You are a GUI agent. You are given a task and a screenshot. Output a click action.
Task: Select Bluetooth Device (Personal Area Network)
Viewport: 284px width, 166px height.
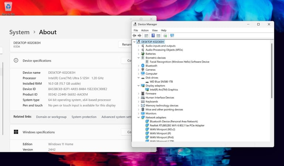point(174,121)
